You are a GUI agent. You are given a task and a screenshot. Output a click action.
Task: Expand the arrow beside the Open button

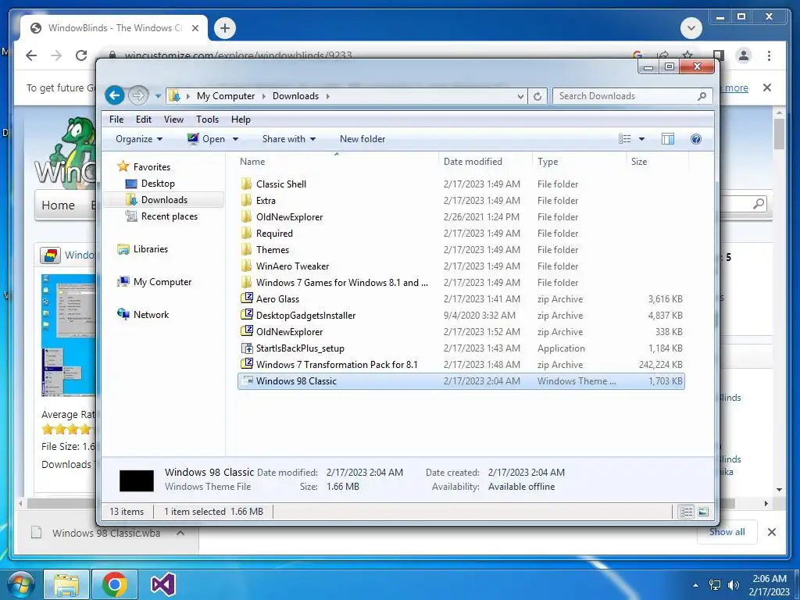tap(235, 139)
